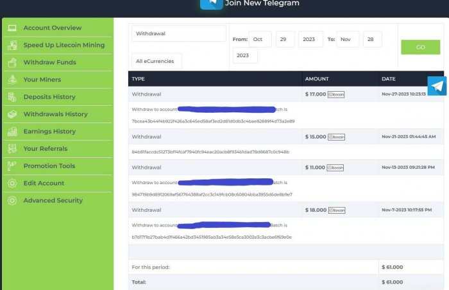
Task: Open the To month Nov dropdown
Action: pos(348,39)
